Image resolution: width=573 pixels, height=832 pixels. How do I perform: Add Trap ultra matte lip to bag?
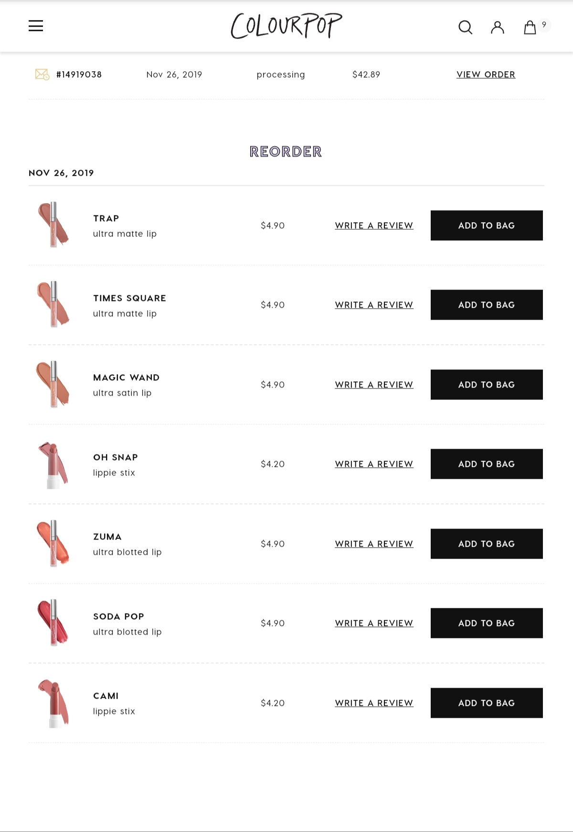pos(487,226)
